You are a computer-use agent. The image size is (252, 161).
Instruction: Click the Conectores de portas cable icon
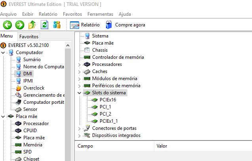point(87,128)
